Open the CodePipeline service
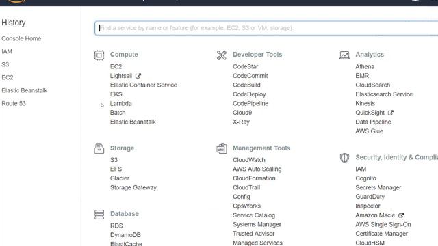438x246 pixels. pos(250,103)
